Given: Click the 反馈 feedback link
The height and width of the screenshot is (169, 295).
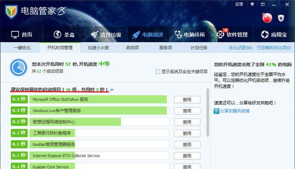Looking at the screenshot, I should (239, 4).
